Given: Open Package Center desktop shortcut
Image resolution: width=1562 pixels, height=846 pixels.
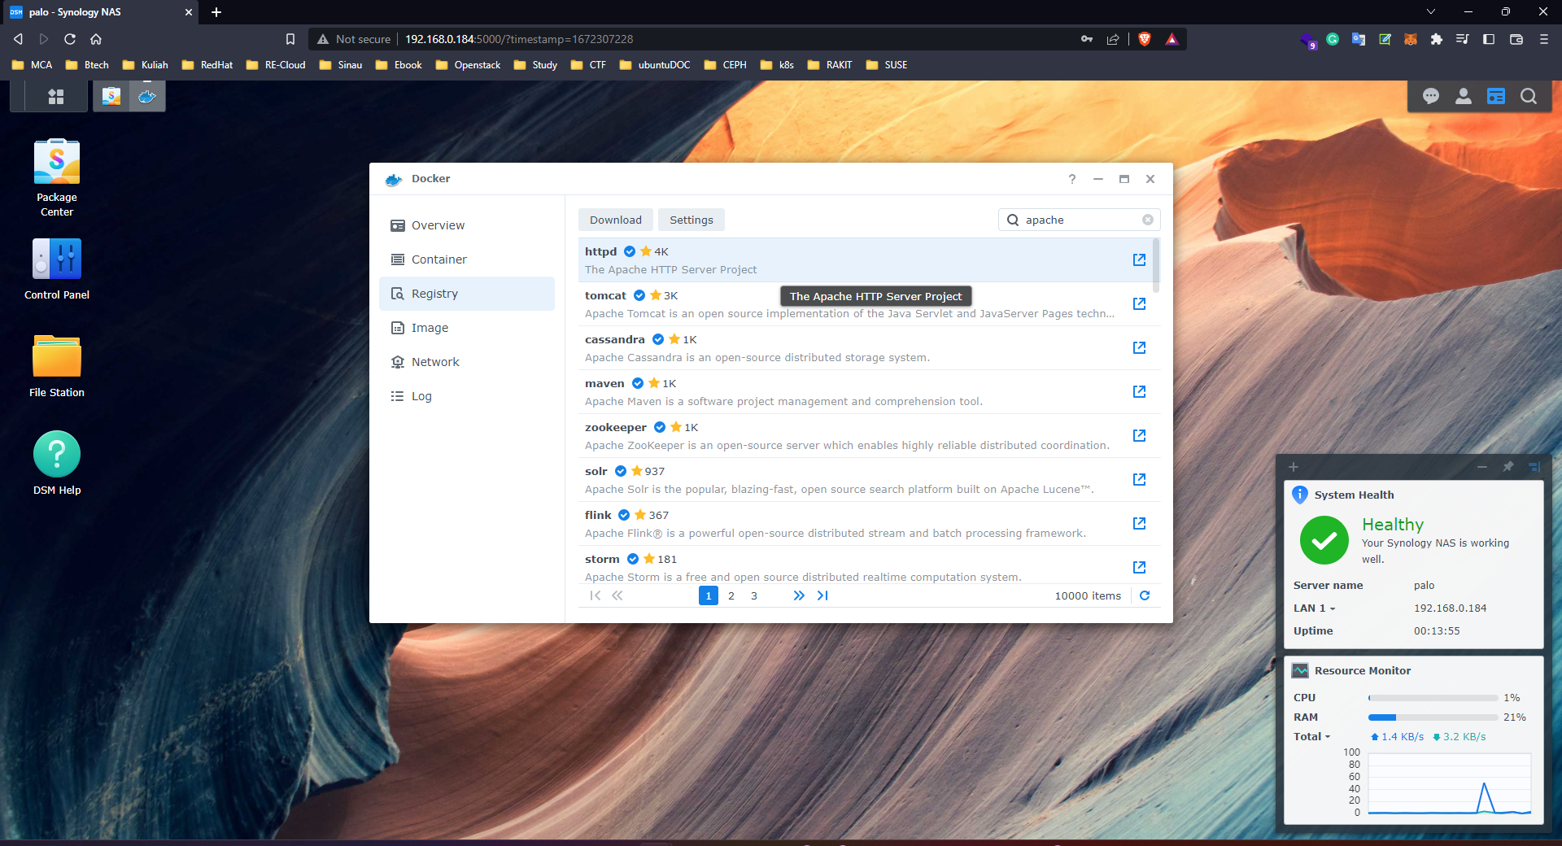Looking at the screenshot, I should pyautogui.click(x=57, y=177).
